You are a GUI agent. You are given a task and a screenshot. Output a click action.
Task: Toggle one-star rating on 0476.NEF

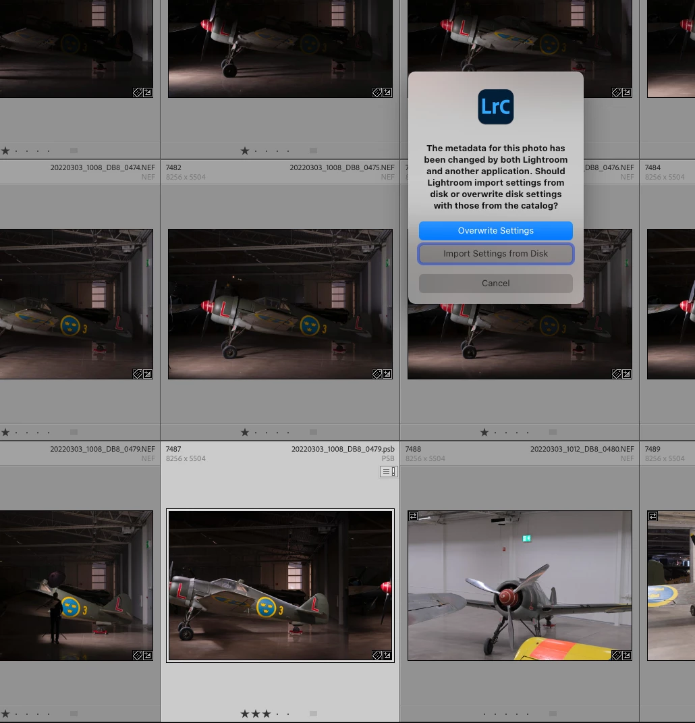pos(484,432)
